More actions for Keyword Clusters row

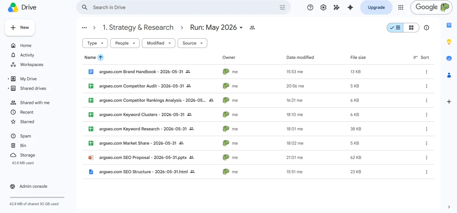(x=427, y=115)
